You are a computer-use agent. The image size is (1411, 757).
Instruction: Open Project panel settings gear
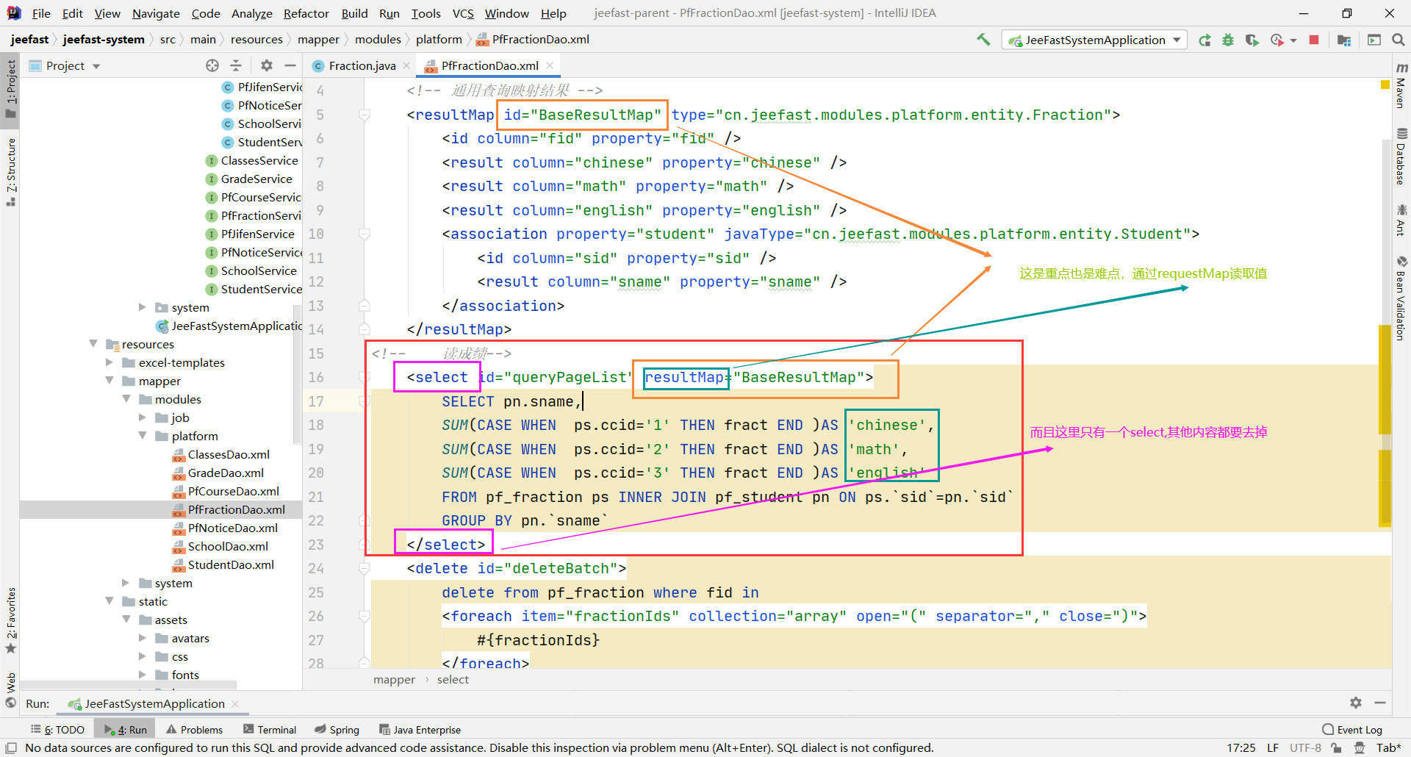[267, 65]
